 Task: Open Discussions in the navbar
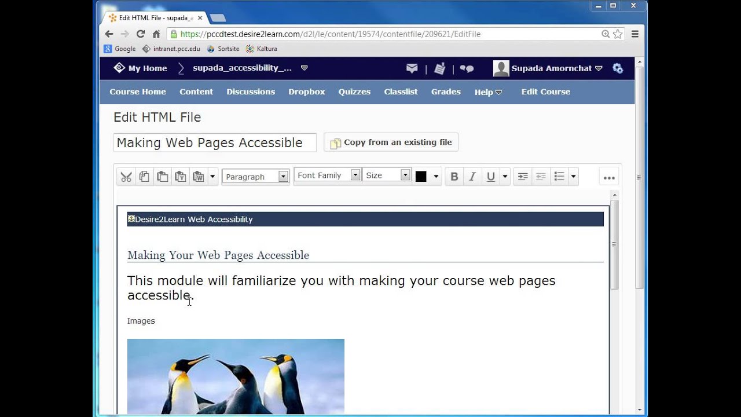point(251,92)
